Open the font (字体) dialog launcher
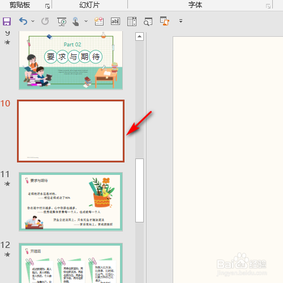The image size is (283, 283). coord(268,6)
